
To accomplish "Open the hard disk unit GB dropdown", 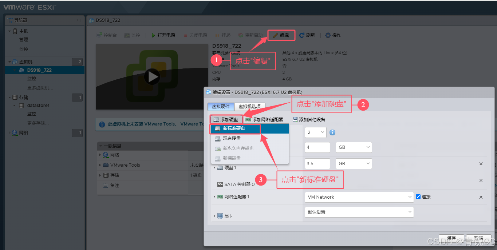I will coord(354,164).
